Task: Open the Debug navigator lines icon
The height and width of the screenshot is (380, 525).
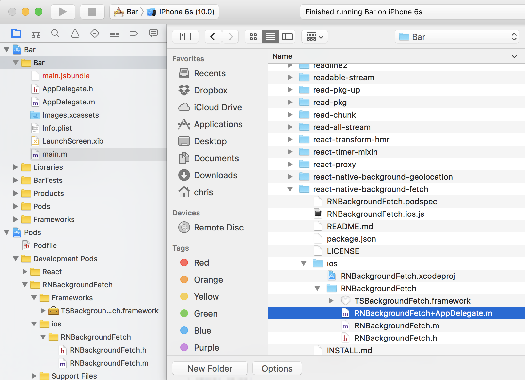Action: (114, 33)
